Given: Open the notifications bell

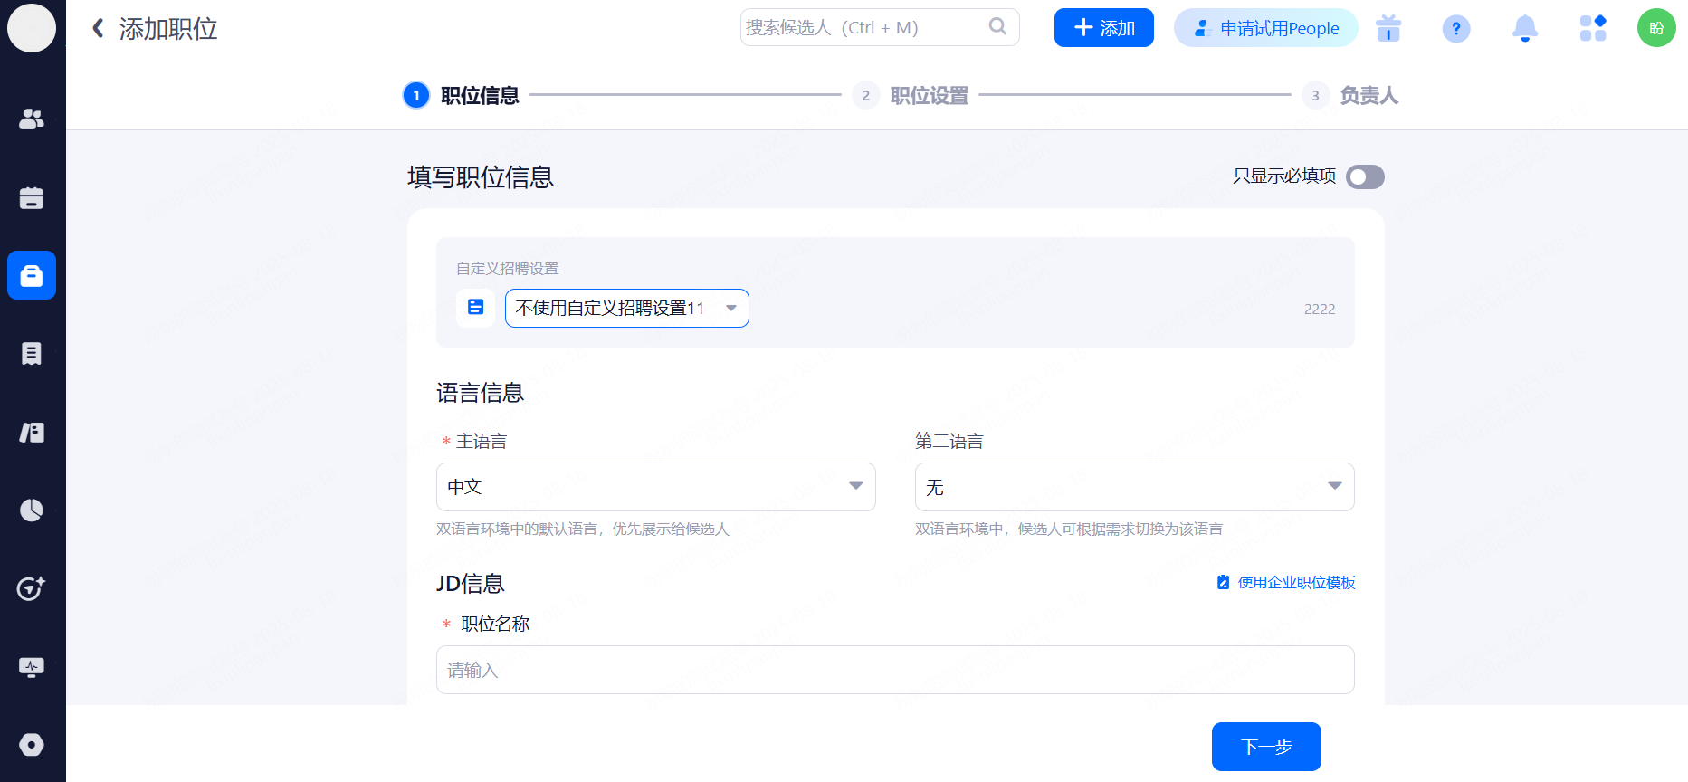Looking at the screenshot, I should click(1524, 28).
